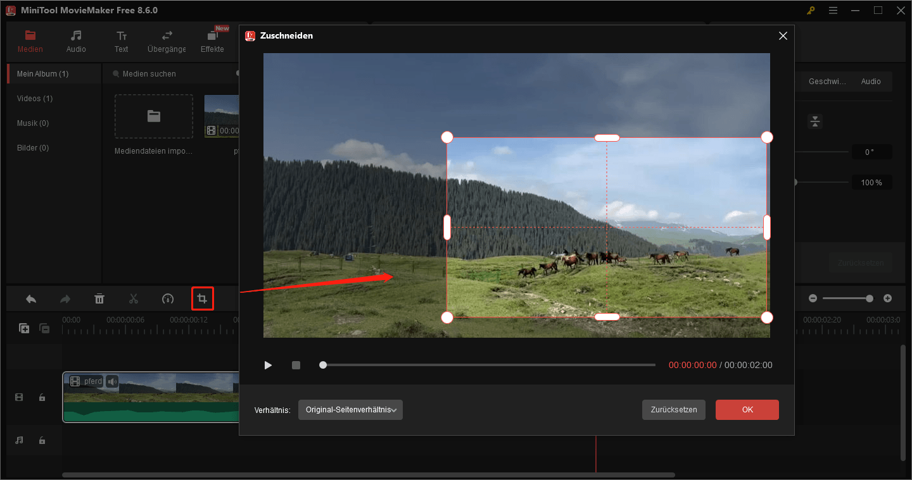Play the crop preview
This screenshot has width=912, height=480.
click(268, 366)
